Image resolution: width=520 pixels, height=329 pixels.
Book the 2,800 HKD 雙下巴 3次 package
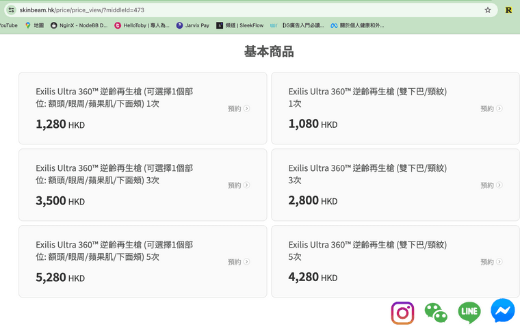tap(491, 185)
